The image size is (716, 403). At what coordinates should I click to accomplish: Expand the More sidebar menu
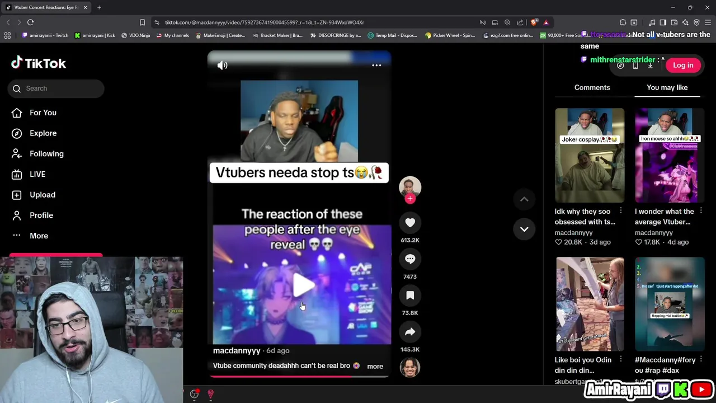coord(30,236)
